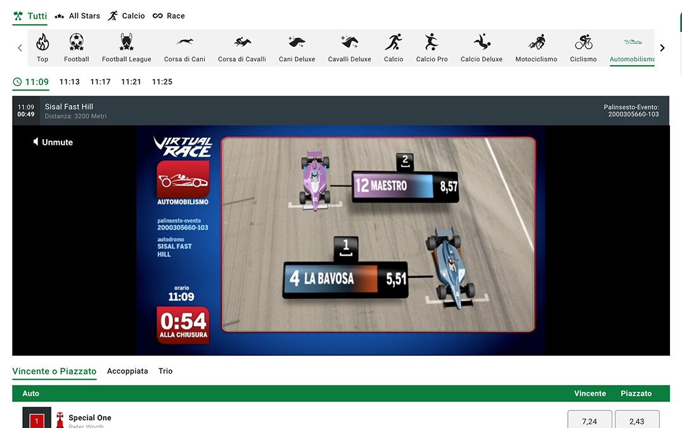The width and height of the screenshot is (682, 428).
Task: Click the red Automobilismo car logo
Action: tap(183, 179)
